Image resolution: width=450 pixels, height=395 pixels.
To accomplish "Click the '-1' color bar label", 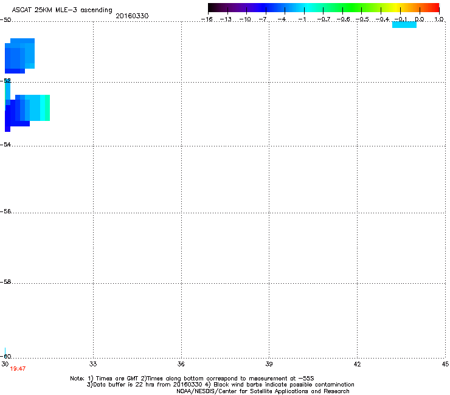I will tap(302, 19).
